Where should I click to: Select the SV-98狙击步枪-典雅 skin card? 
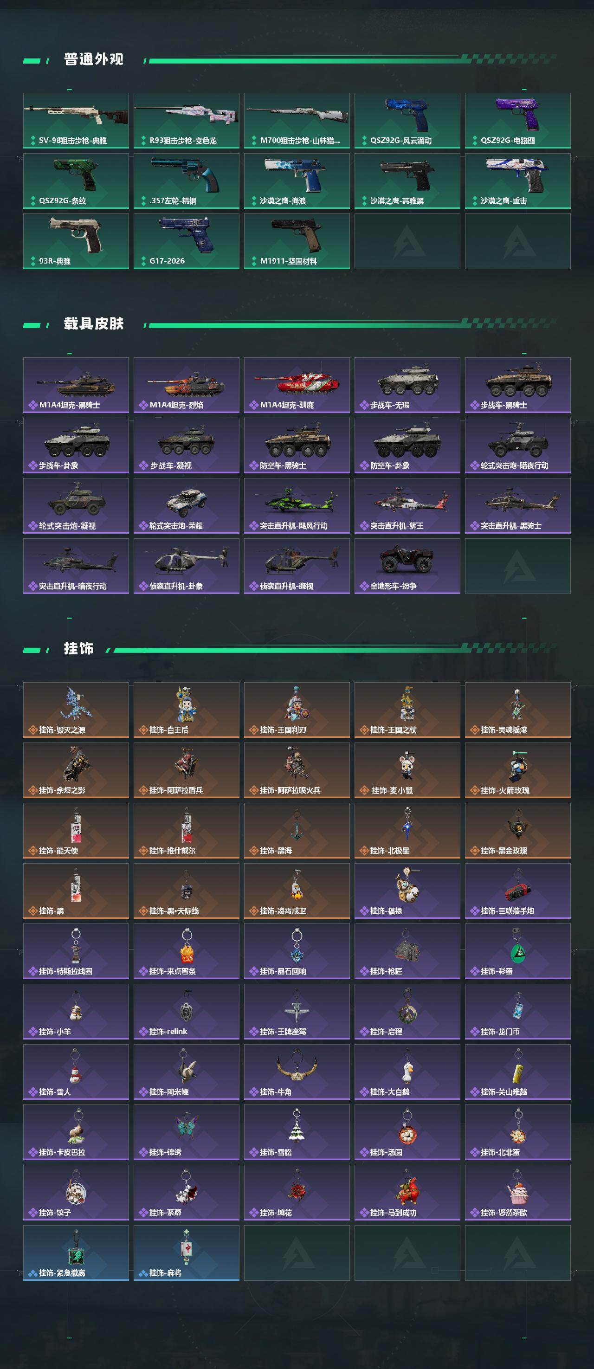click(x=76, y=121)
